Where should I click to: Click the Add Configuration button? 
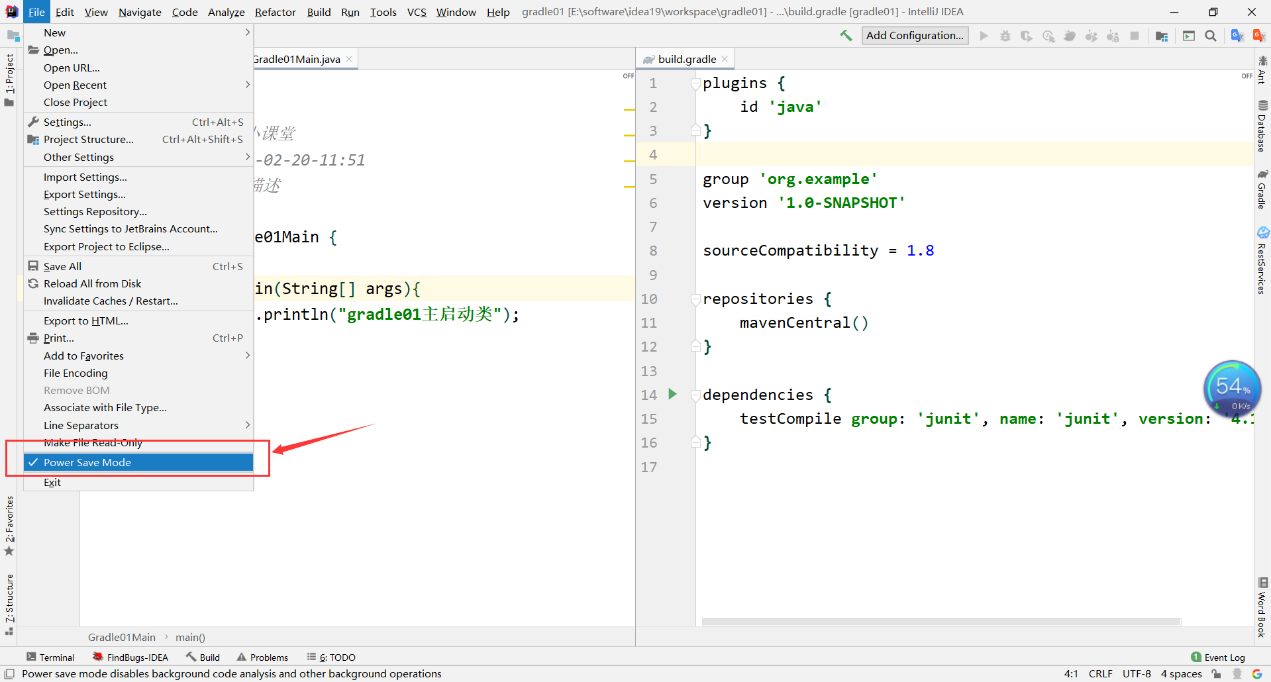click(x=915, y=36)
